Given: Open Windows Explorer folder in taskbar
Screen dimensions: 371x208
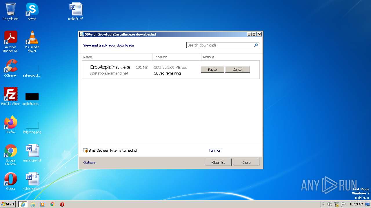Looking at the screenshot, I should pos(33,204).
